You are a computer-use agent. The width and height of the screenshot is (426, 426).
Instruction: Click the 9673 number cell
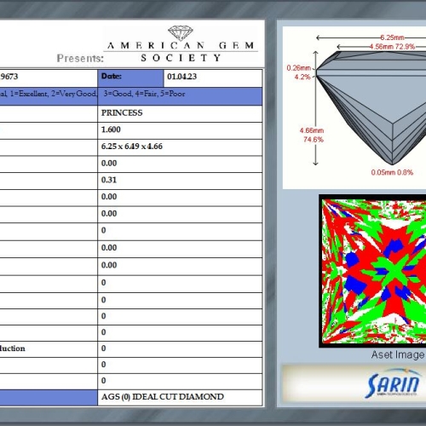point(49,78)
